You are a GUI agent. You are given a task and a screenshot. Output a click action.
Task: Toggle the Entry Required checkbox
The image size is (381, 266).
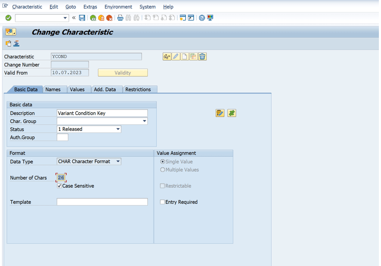(x=162, y=202)
